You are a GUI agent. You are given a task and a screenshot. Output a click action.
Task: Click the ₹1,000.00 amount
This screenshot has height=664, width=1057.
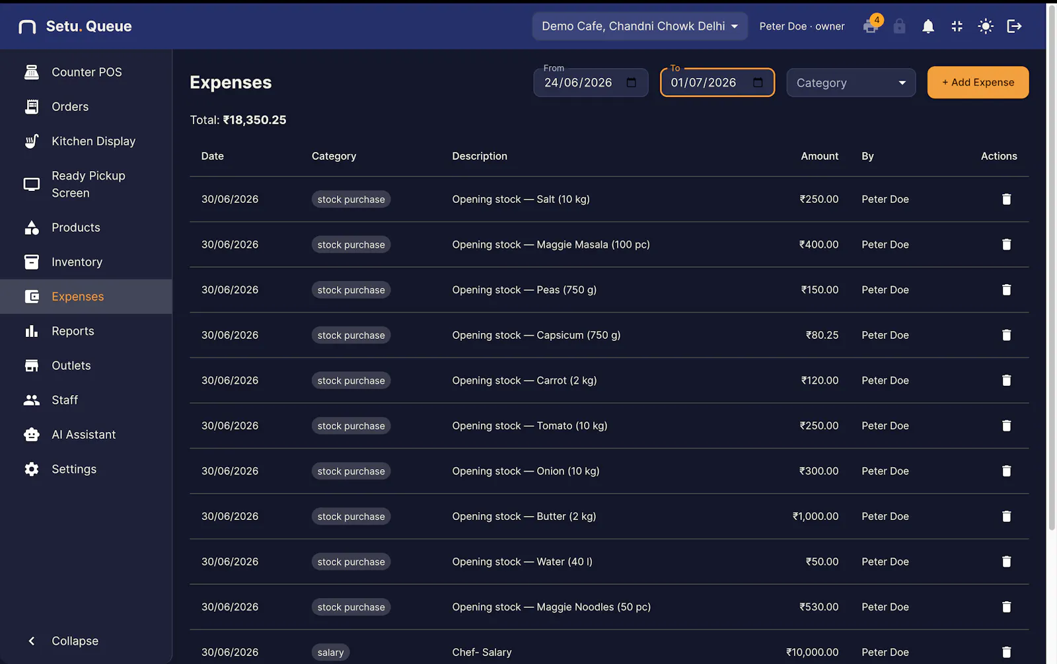pos(815,516)
